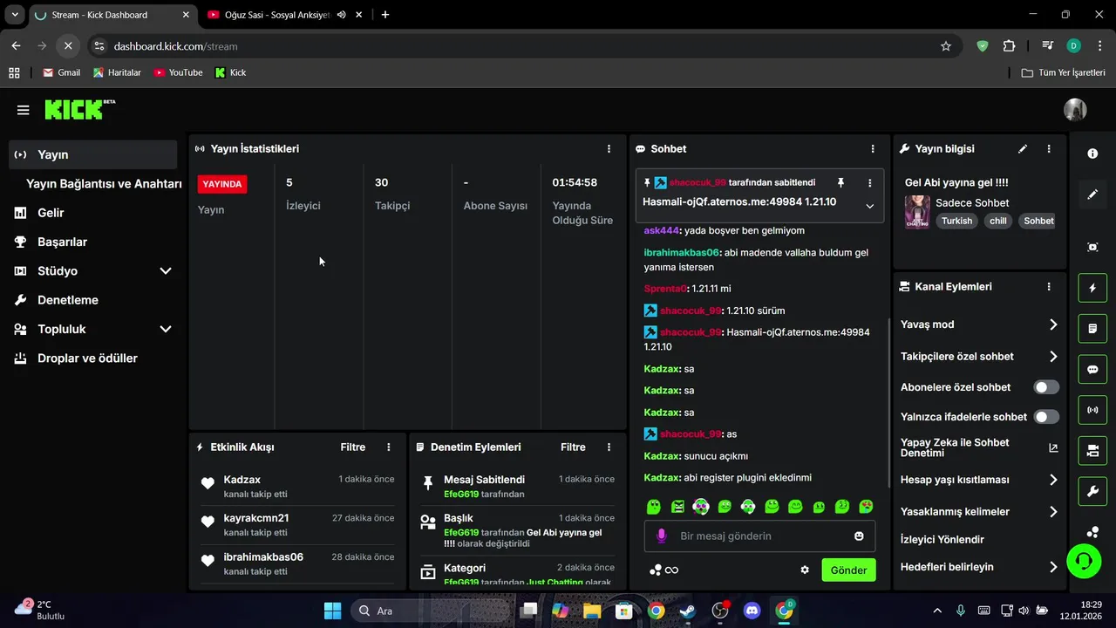The image size is (1116, 628).
Task: Click the Windows Start button
Action: pos(333,611)
